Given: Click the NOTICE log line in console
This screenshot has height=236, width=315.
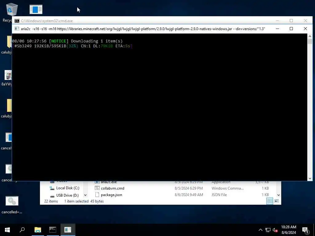Looking at the screenshot, I should pyautogui.click(x=67, y=41).
